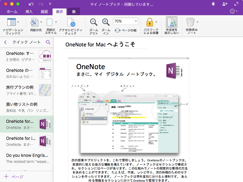The height and width of the screenshot is (182, 243).
Task: Click the checklist page thumbnail for OneNote の…
Action: [x=45, y=73]
